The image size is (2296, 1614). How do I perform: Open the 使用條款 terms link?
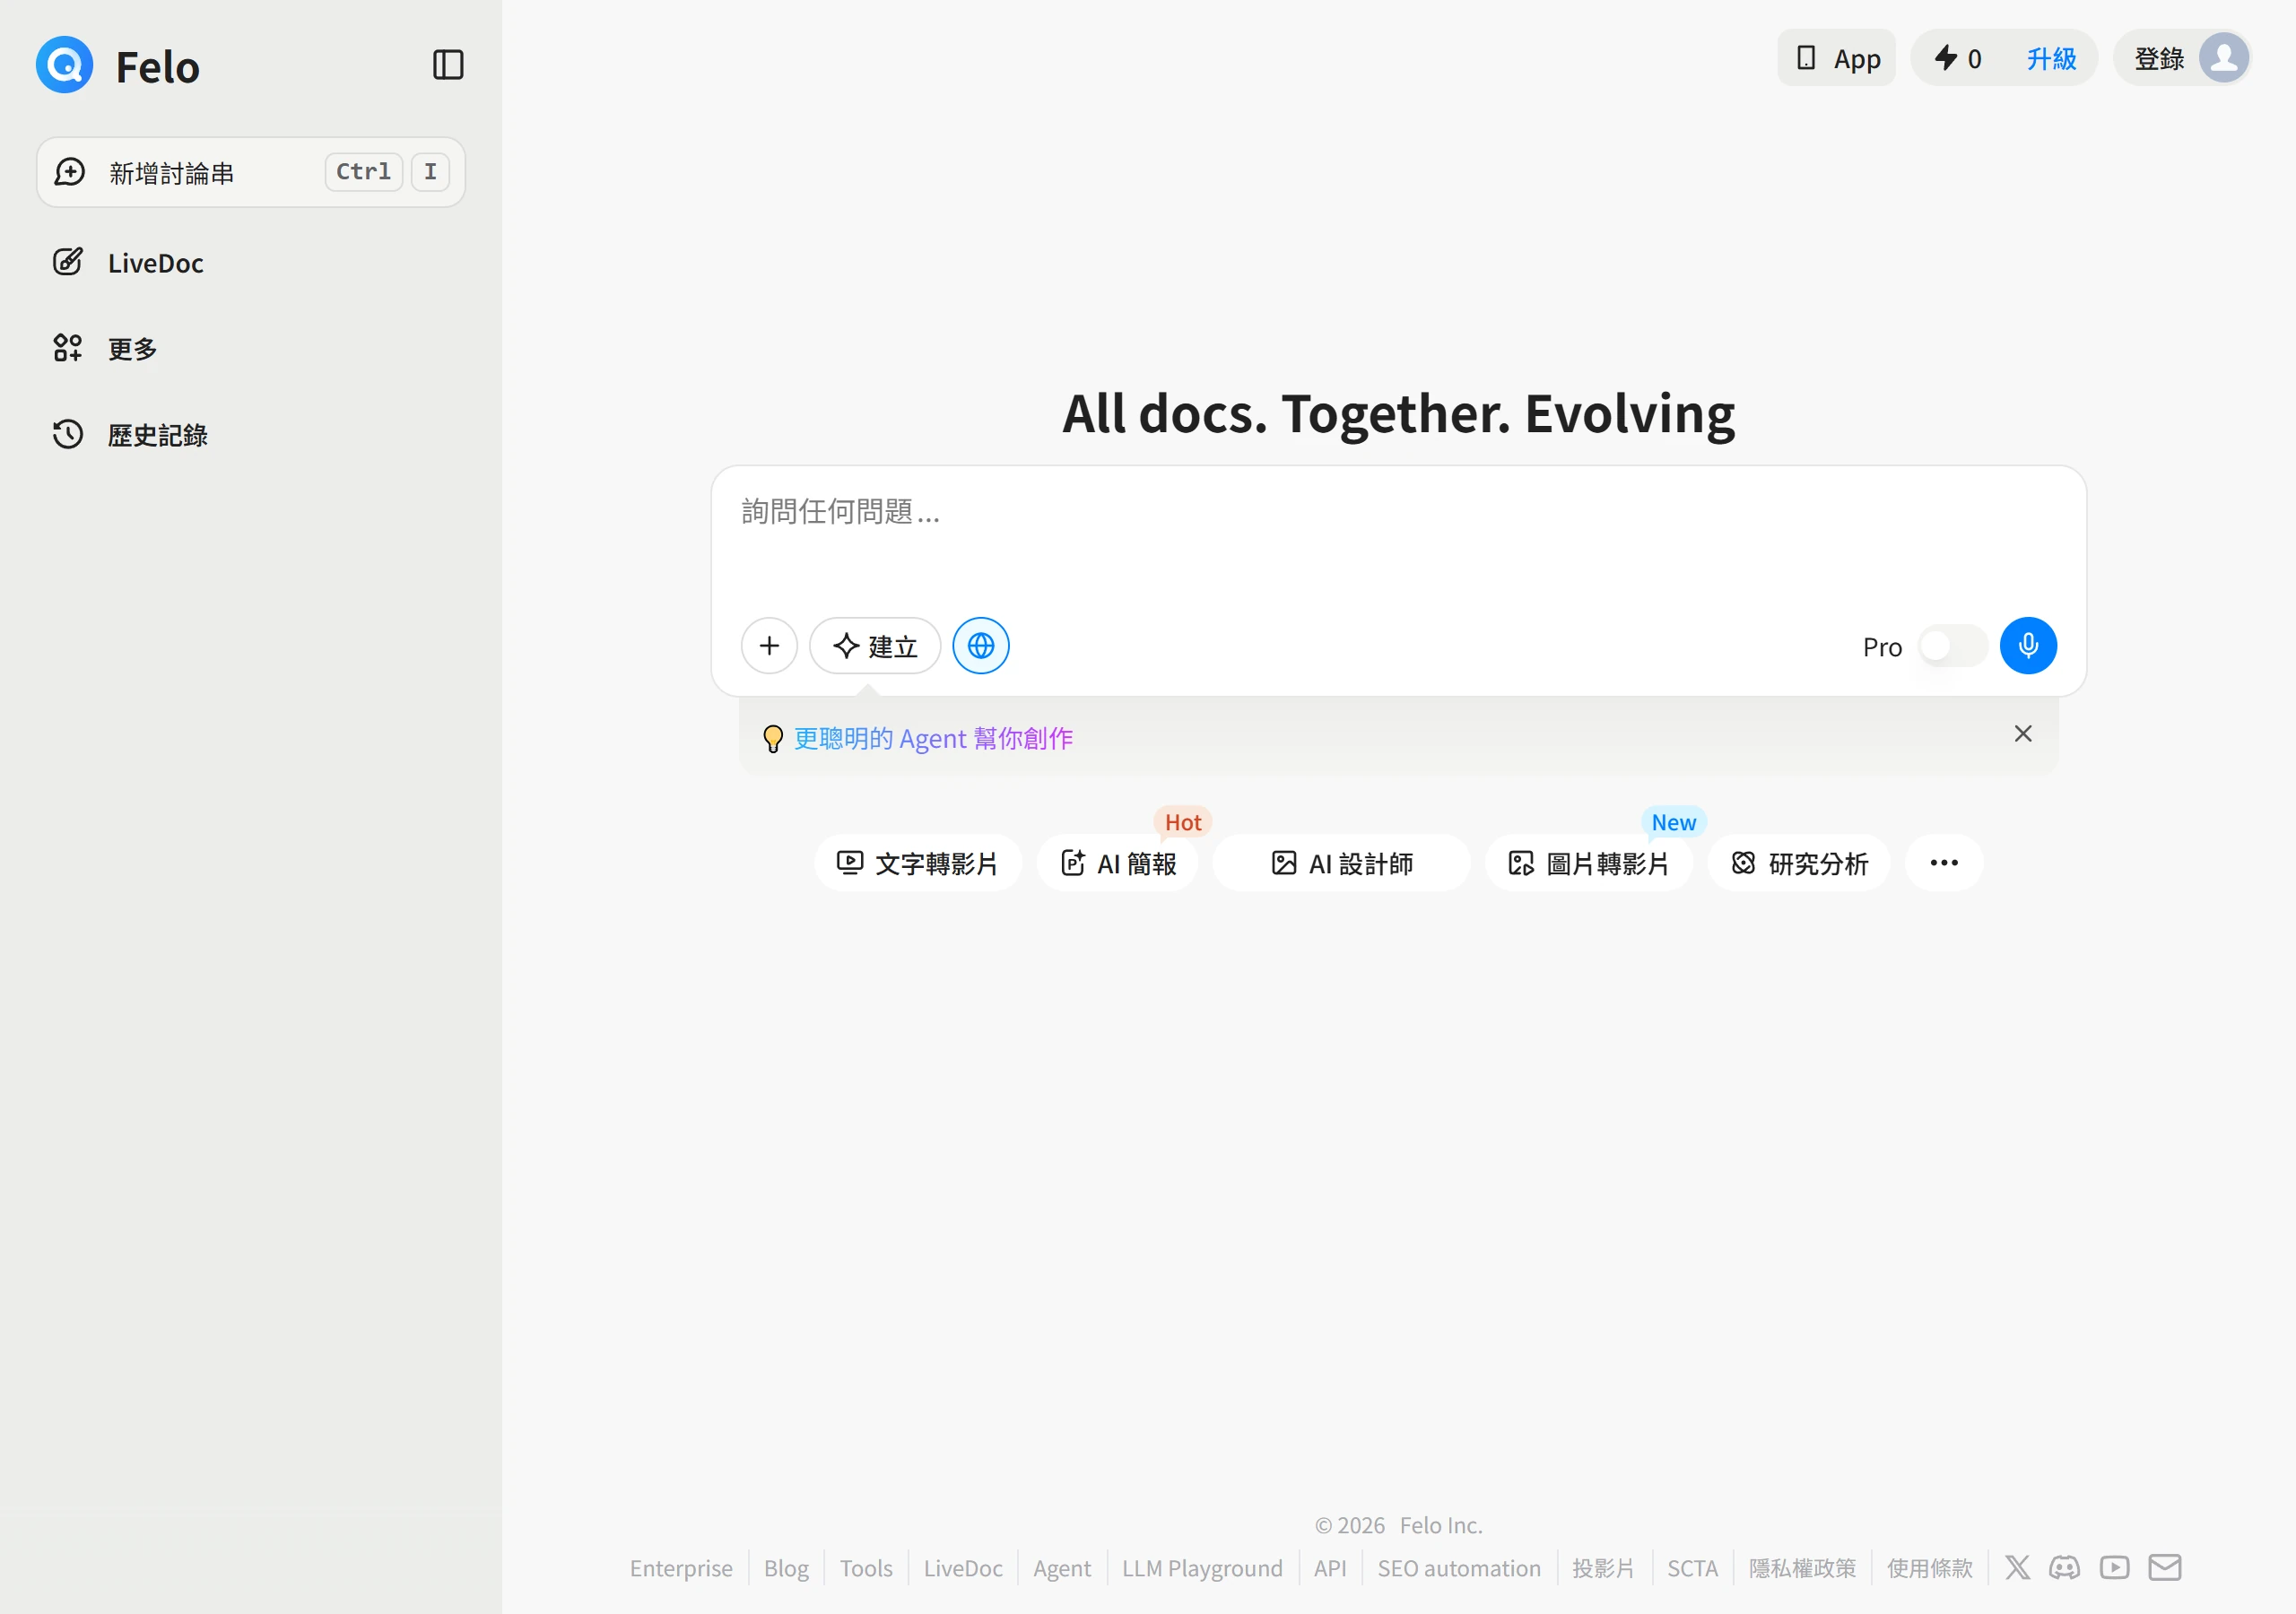coord(1929,1568)
